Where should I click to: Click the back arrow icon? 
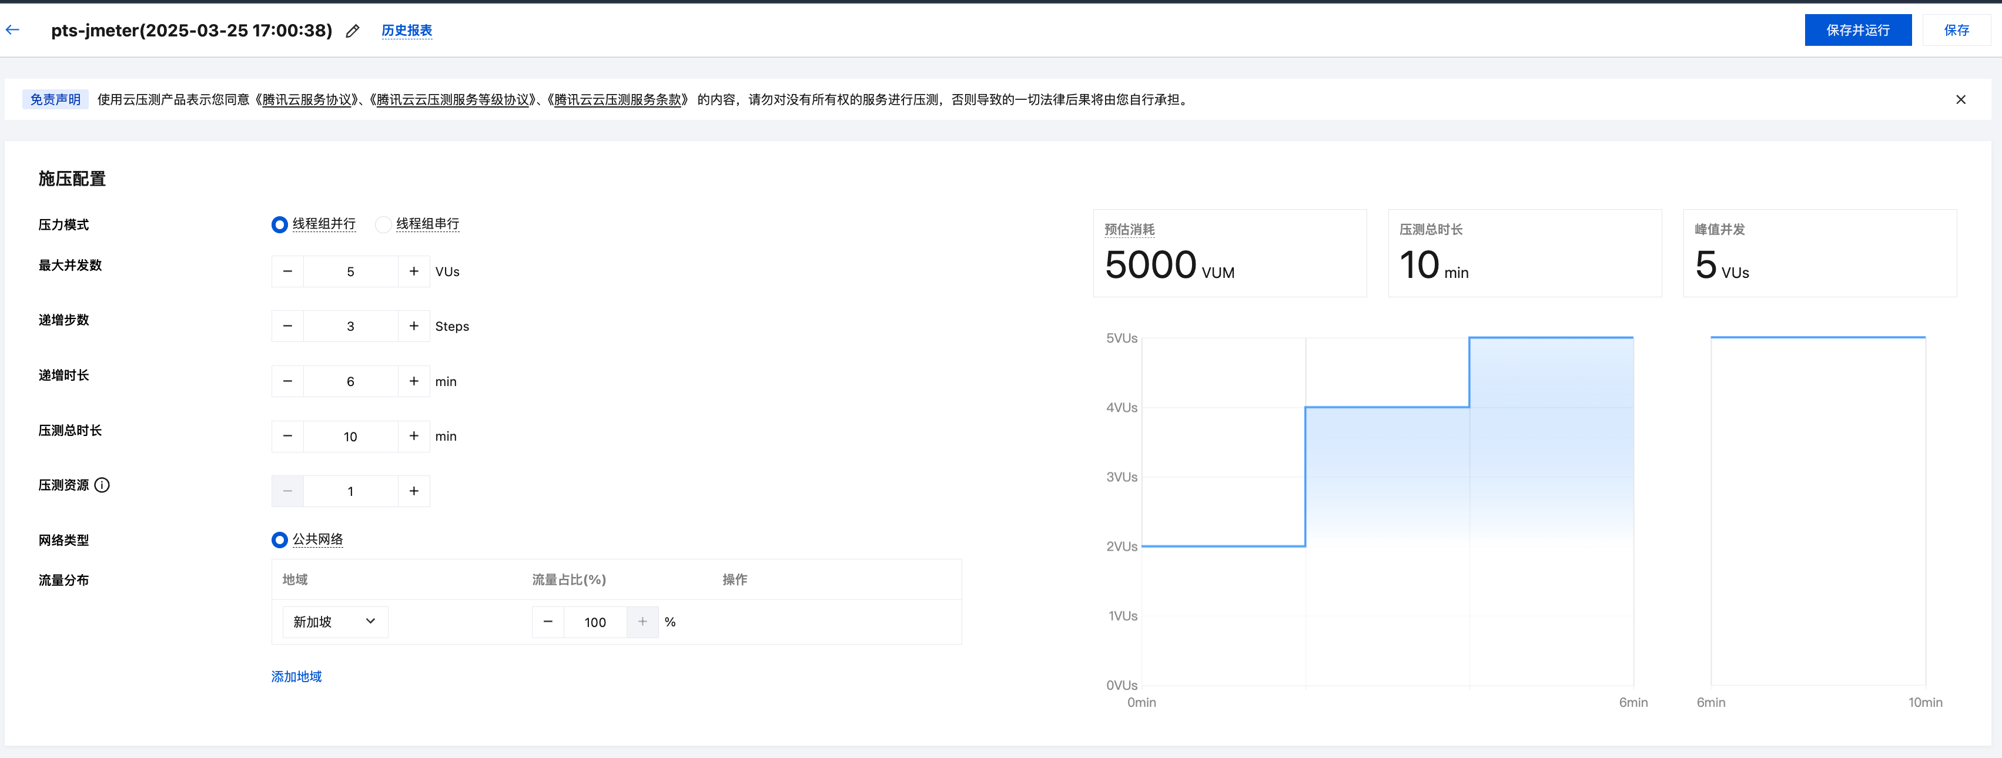tap(12, 31)
